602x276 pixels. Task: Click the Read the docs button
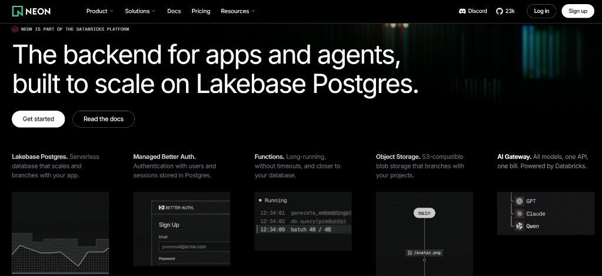click(104, 119)
